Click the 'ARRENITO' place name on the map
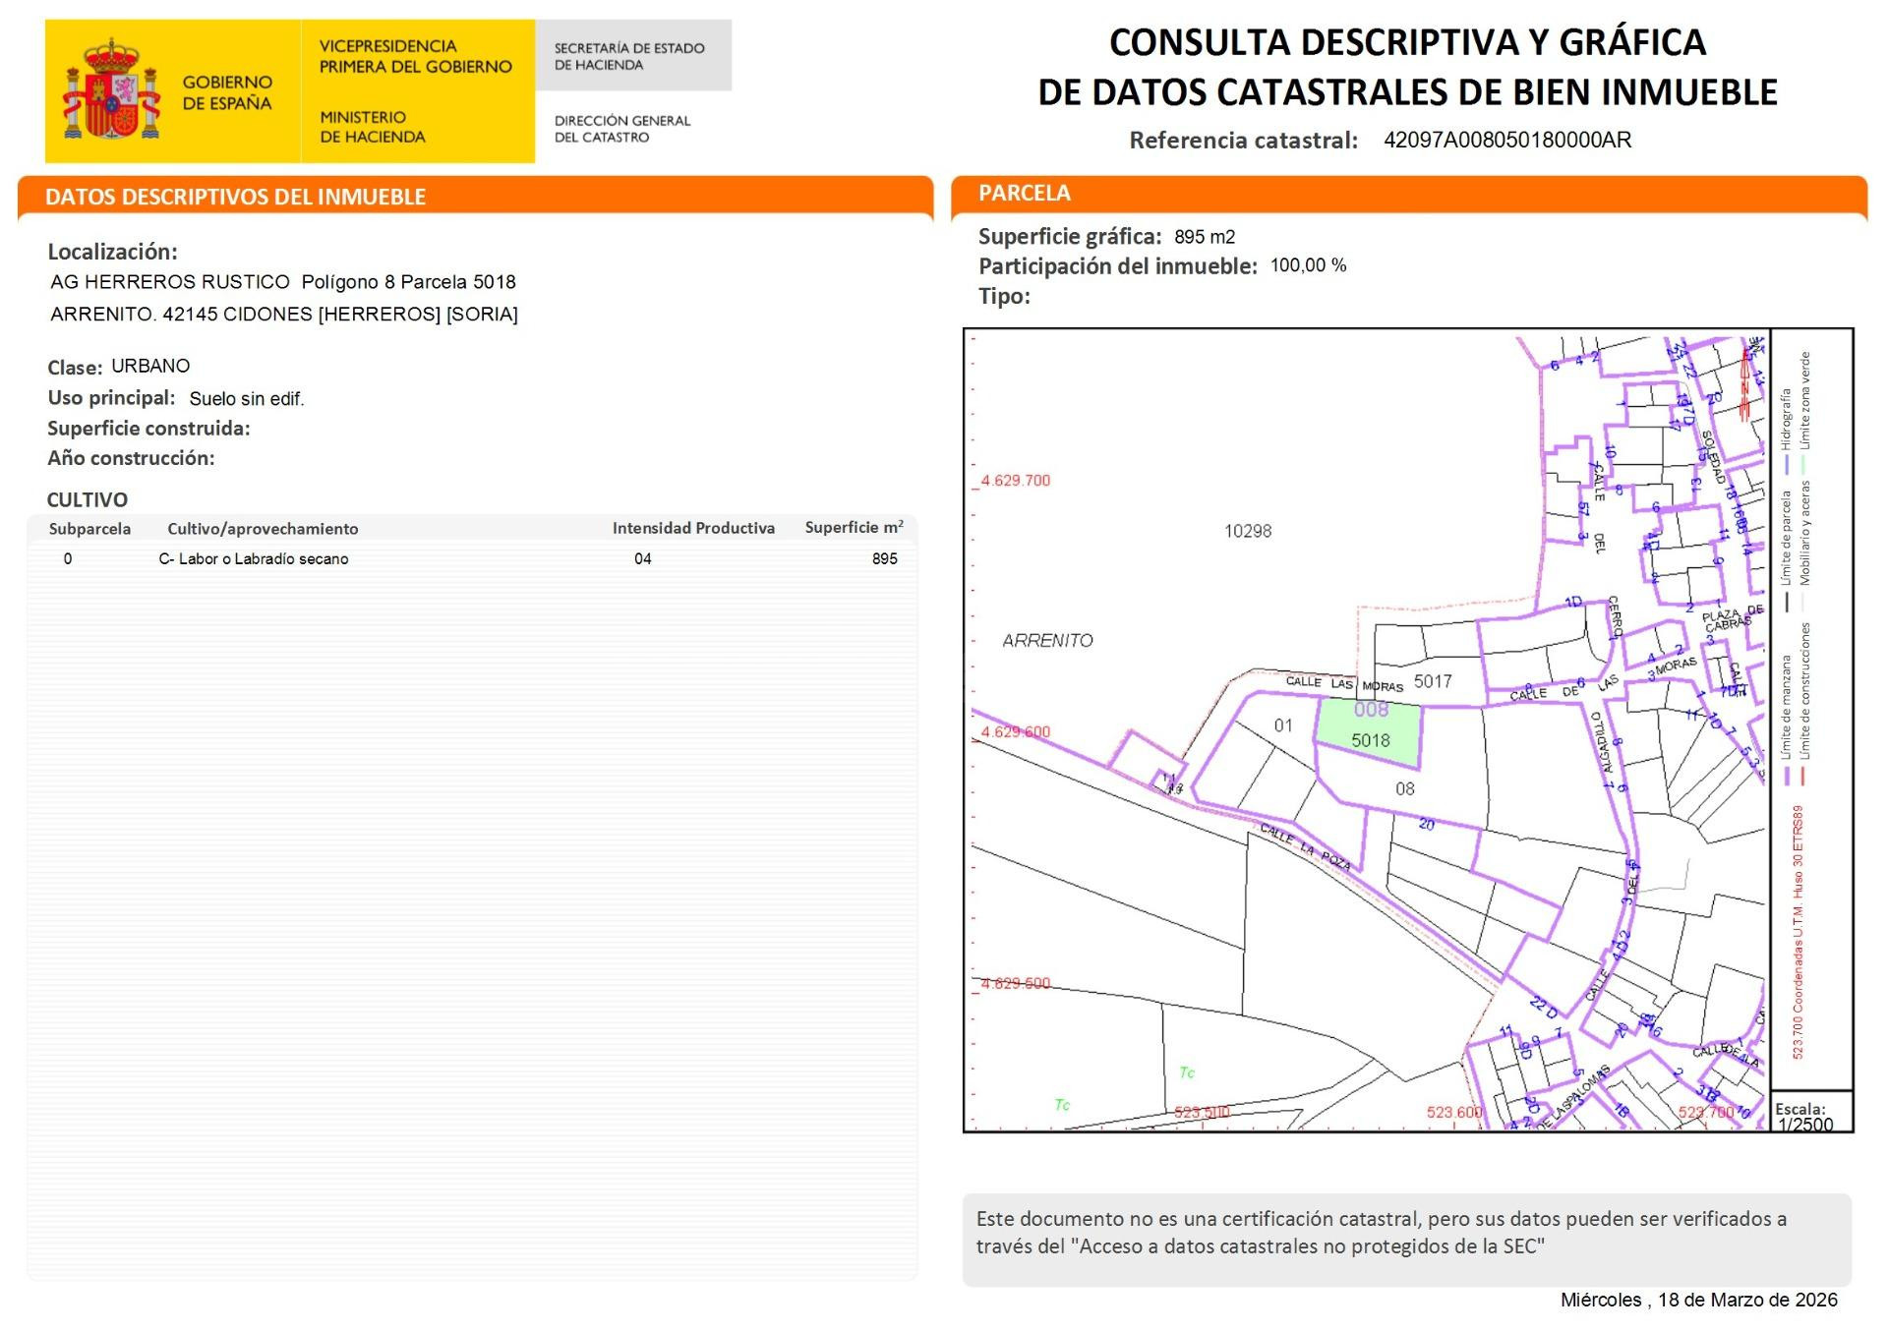Image resolution: width=1888 pixels, height=1332 pixels. [1047, 641]
